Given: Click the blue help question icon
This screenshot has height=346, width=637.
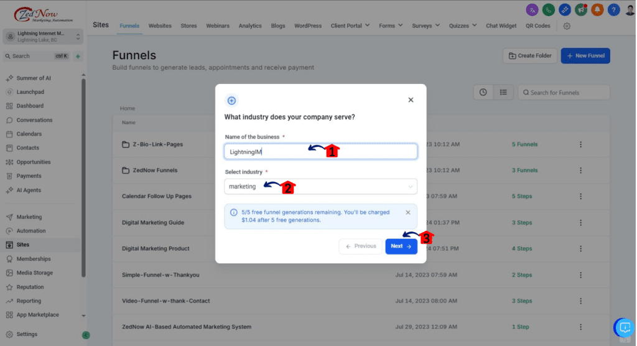Looking at the screenshot, I should tap(614, 10).
